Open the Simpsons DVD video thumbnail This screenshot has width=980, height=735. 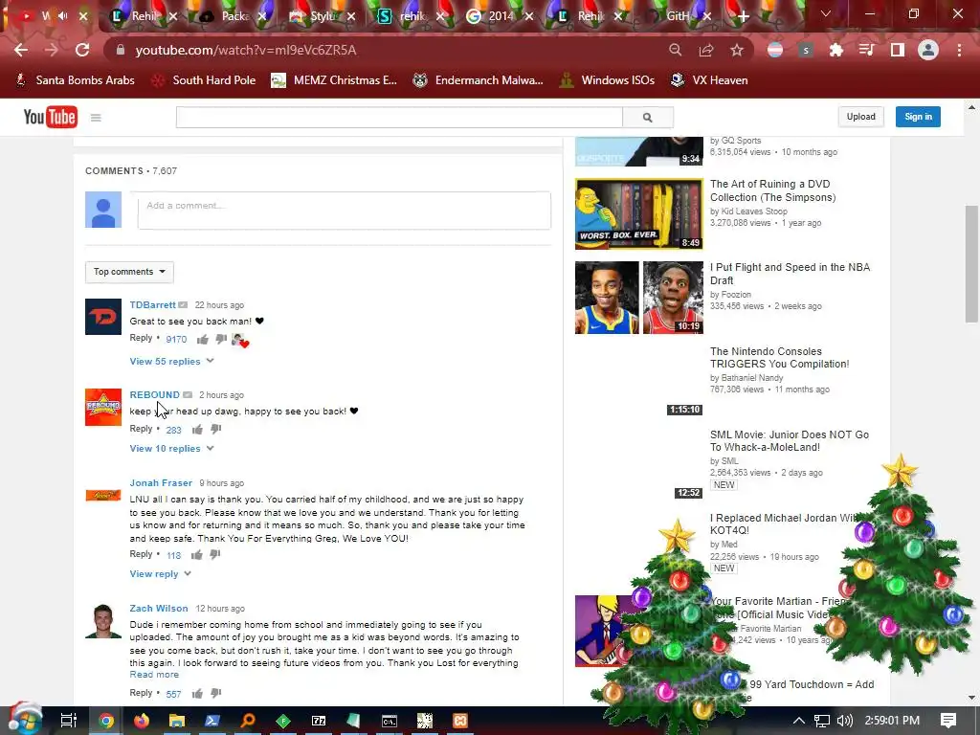pos(638,213)
